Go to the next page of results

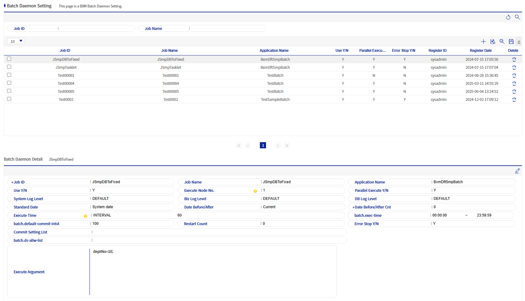pyautogui.click(x=278, y=145)
